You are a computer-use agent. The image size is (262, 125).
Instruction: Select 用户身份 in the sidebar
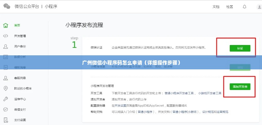point(20,47)
